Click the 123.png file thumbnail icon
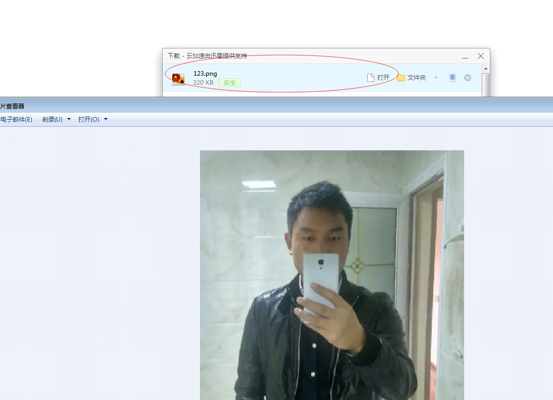This screenshot has height=400, width=553. [x=178, y=79]
